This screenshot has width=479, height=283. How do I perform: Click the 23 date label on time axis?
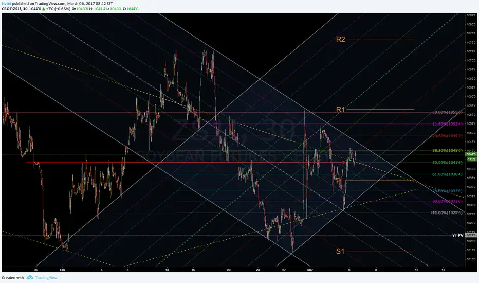coord(258,270)
